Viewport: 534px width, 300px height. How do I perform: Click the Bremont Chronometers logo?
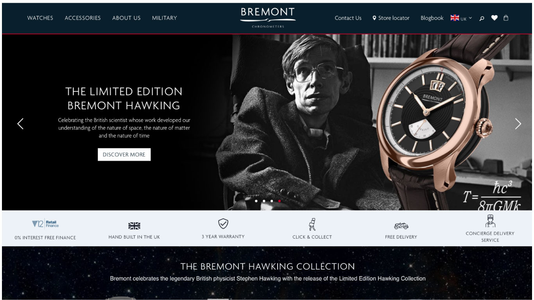click(x=268, y=18)
